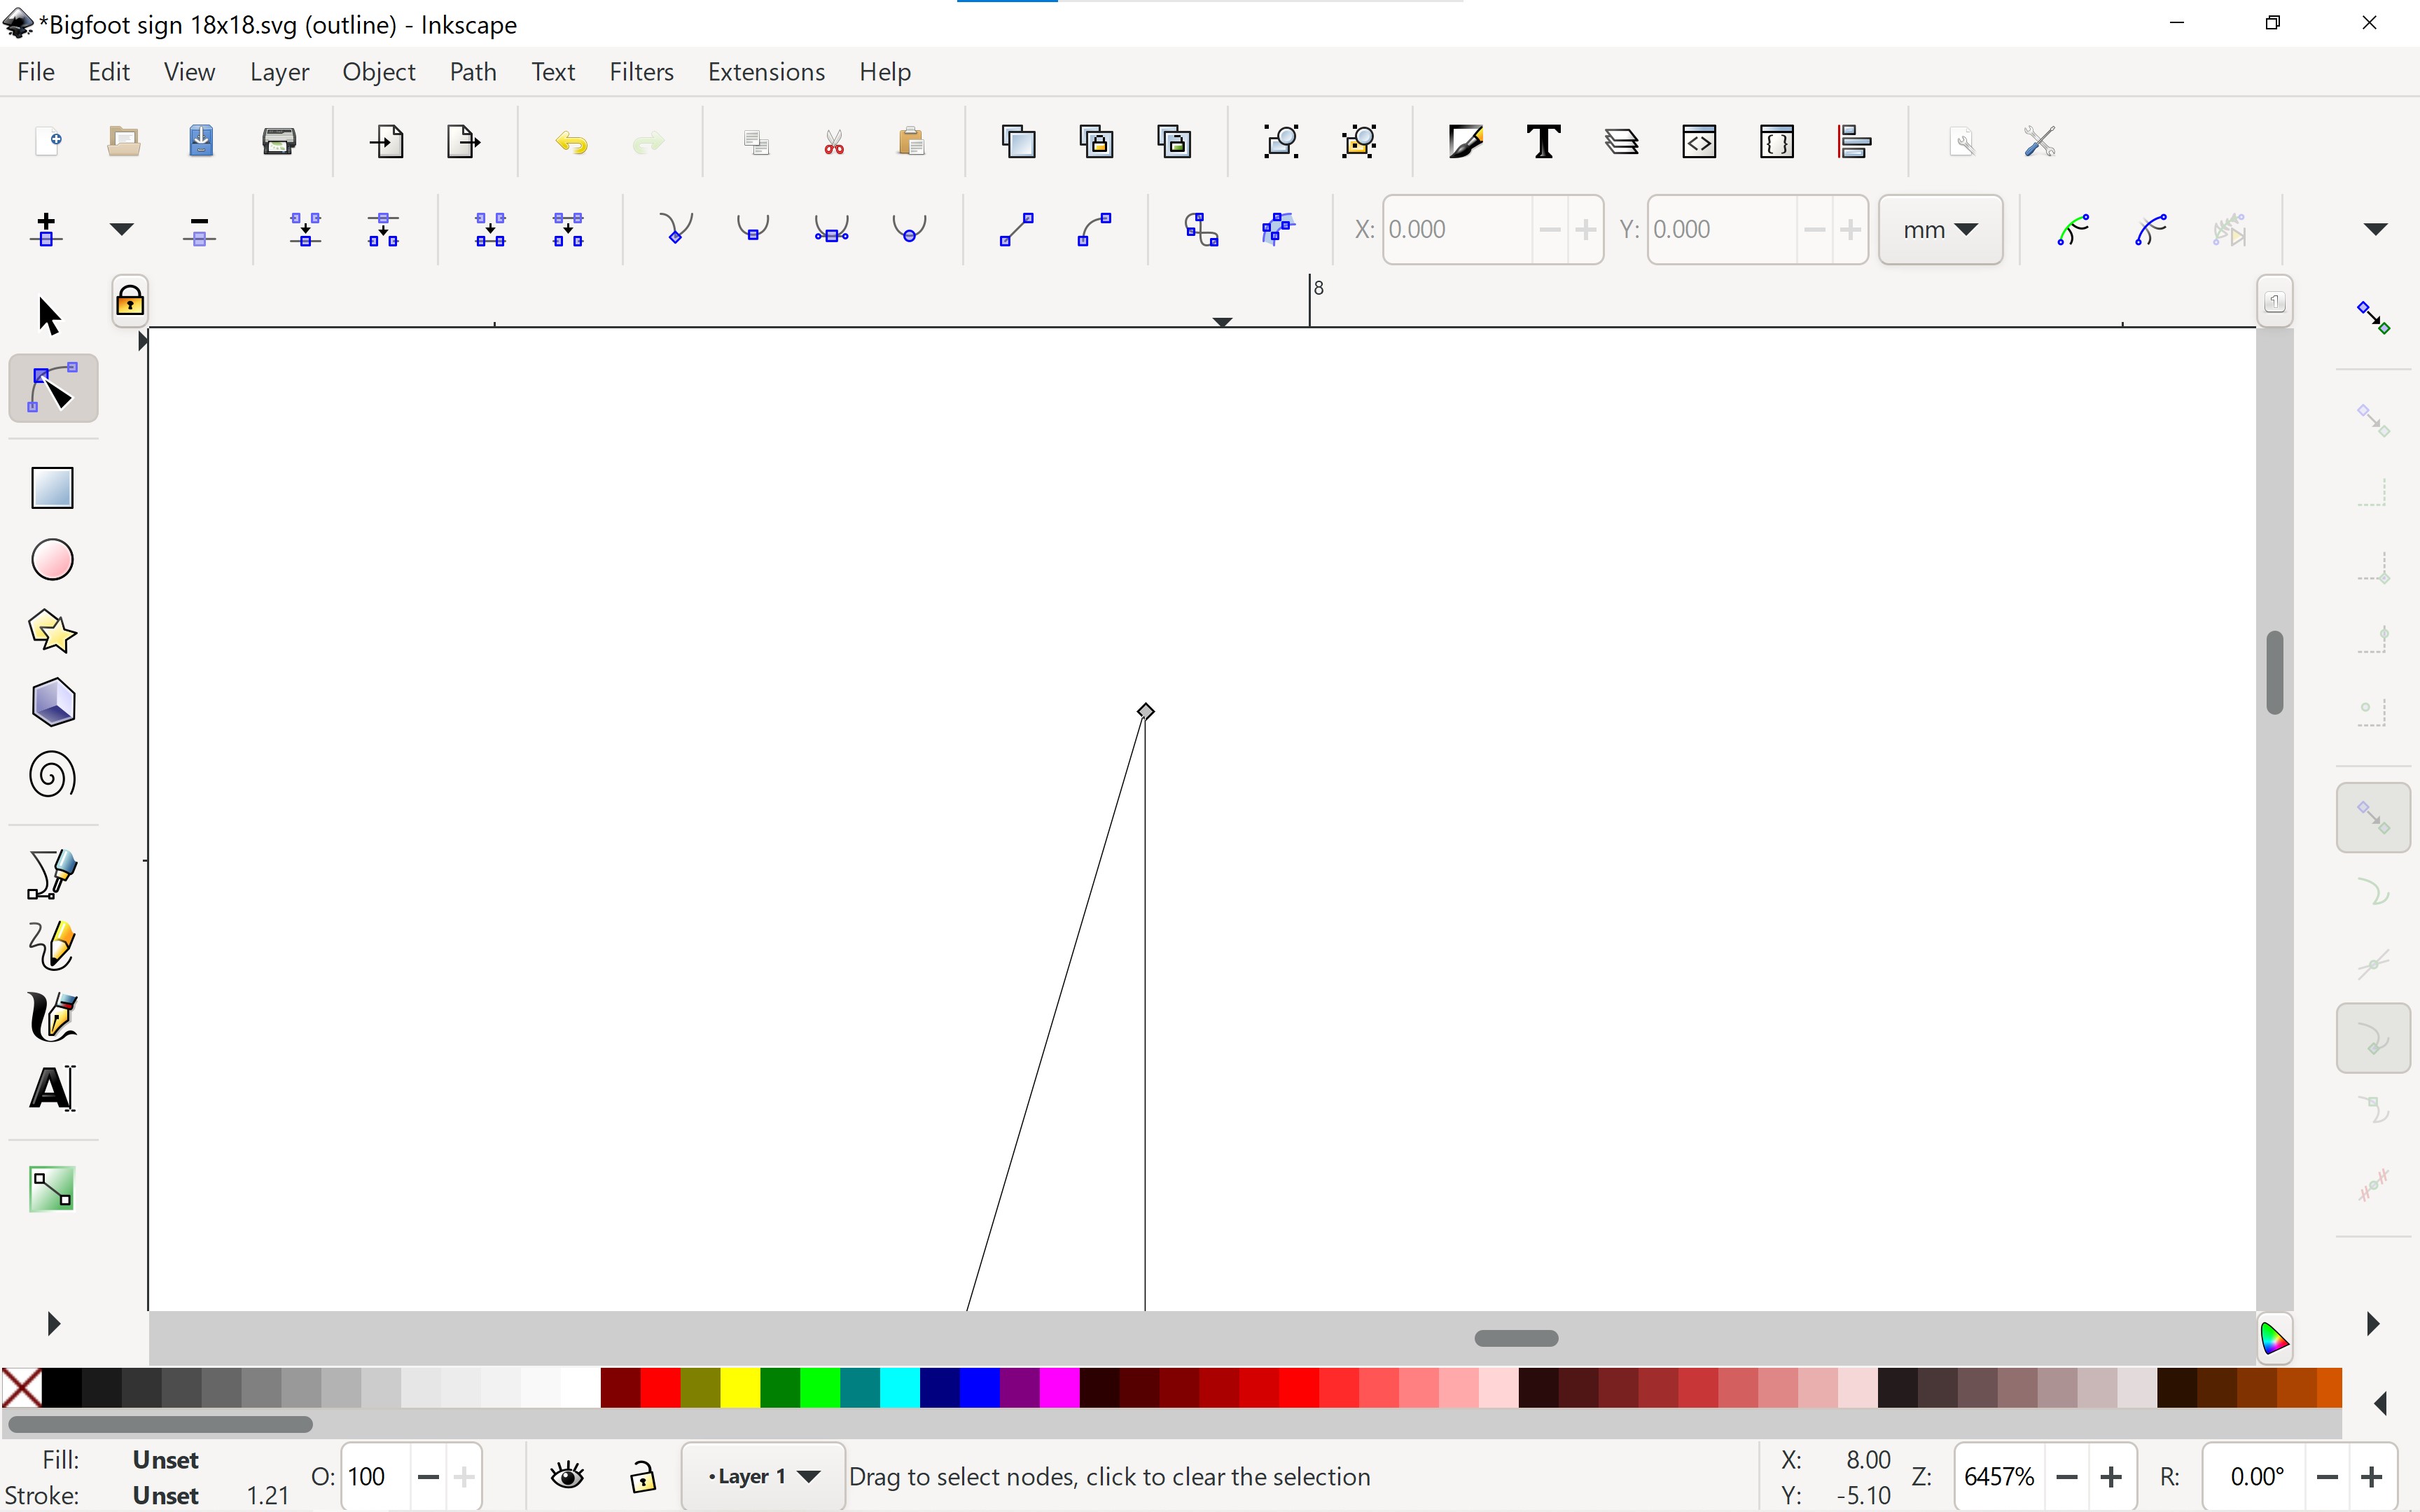Open the Edit menu
2420x1512 pixels.
[109, 72]
